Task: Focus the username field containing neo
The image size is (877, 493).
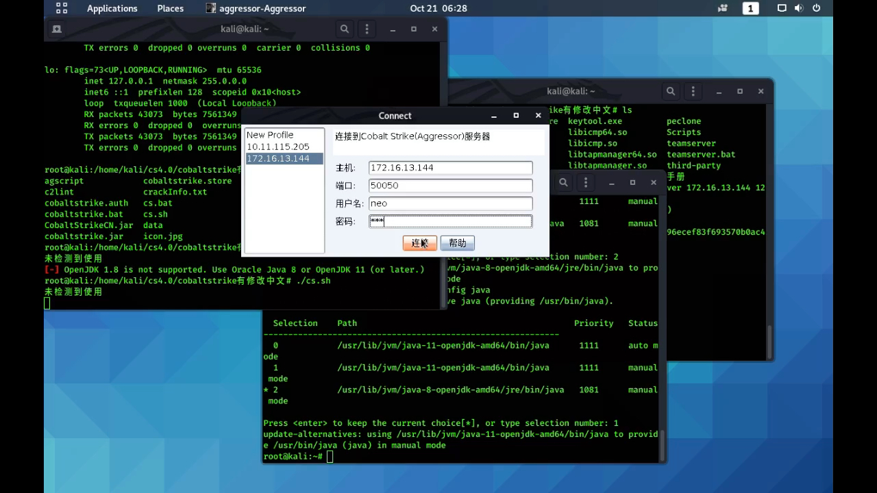Action: tap(450, 203)
